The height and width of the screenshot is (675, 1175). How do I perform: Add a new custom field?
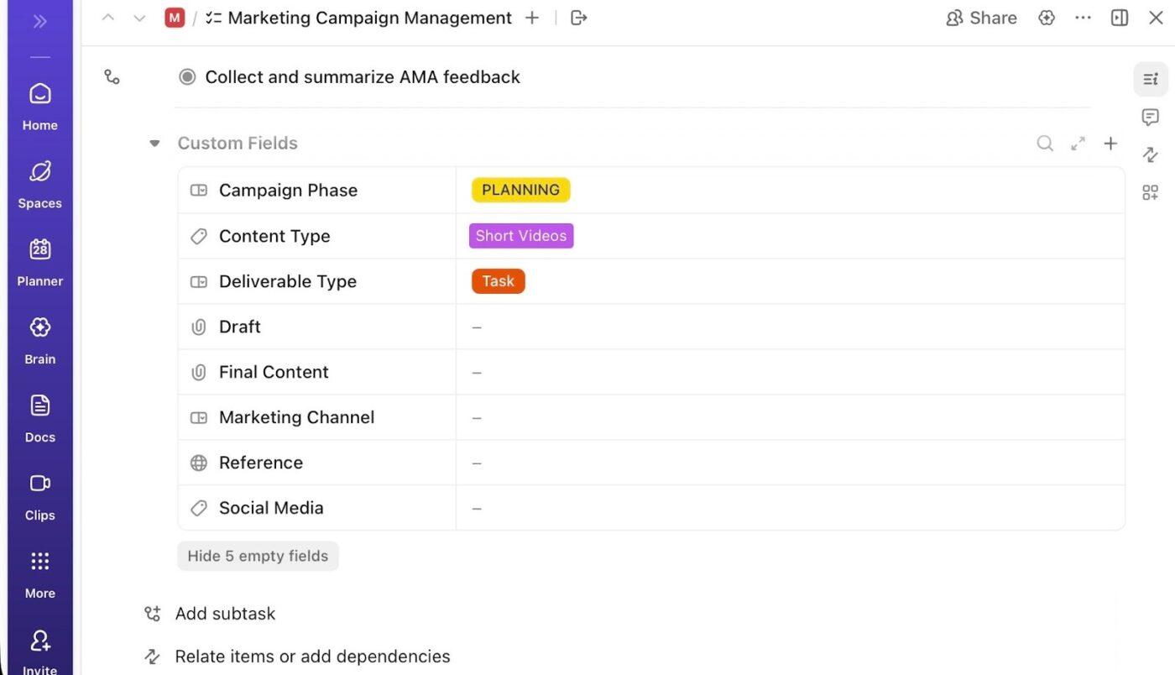(1110, 143)
